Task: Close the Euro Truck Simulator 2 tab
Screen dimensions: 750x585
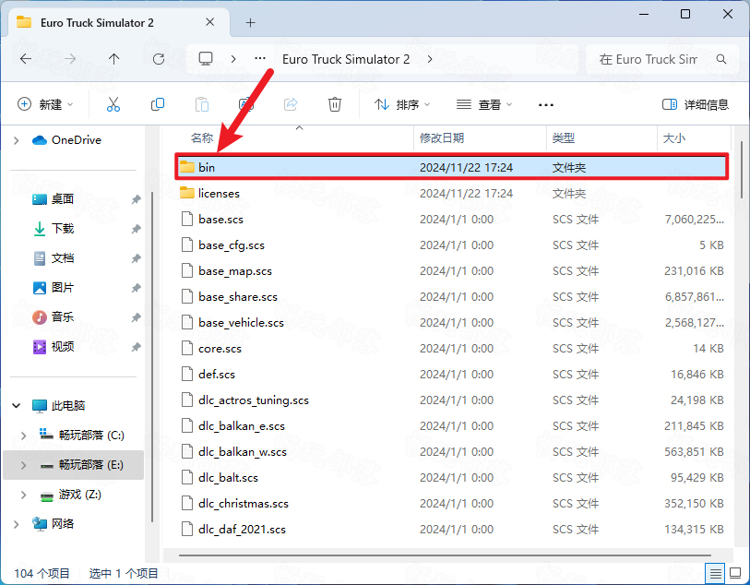Action: [x=209, y=22]
